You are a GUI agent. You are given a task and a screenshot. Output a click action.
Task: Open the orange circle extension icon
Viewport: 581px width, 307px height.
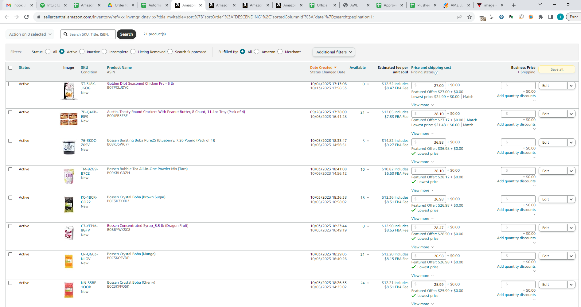point(531,17)
